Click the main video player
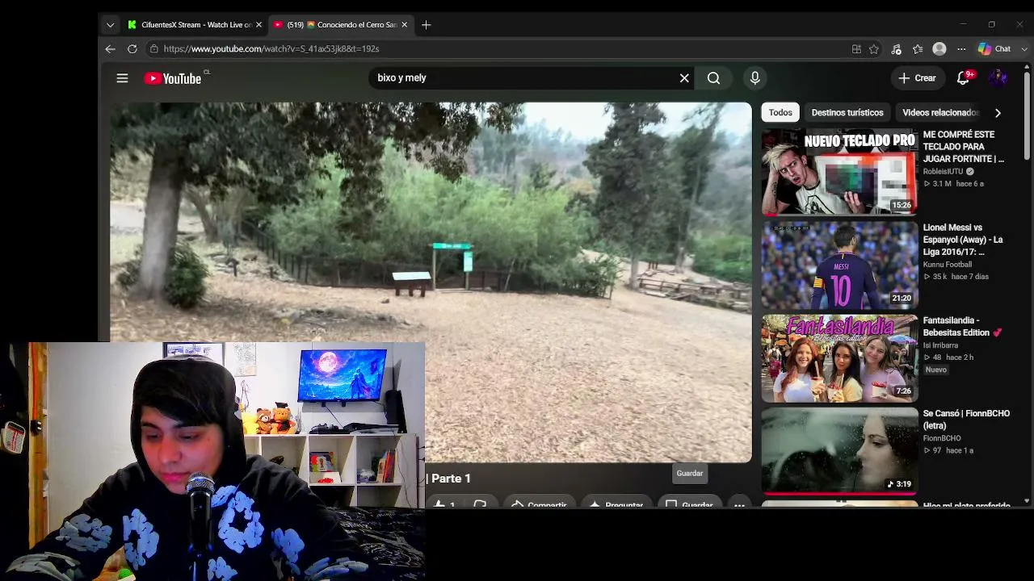The height and width of the screenshot is (581, 1034). (431, 282)
